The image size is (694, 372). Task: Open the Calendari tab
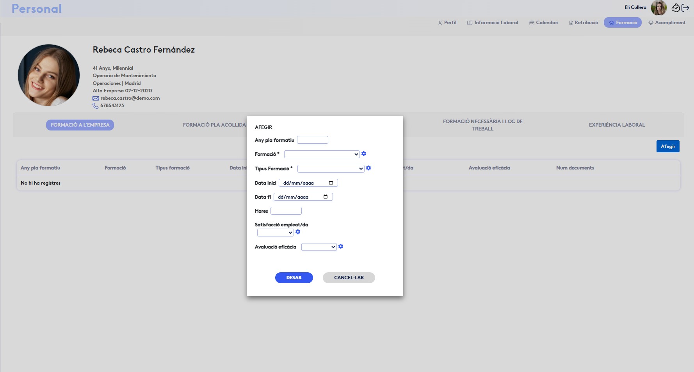544,23
